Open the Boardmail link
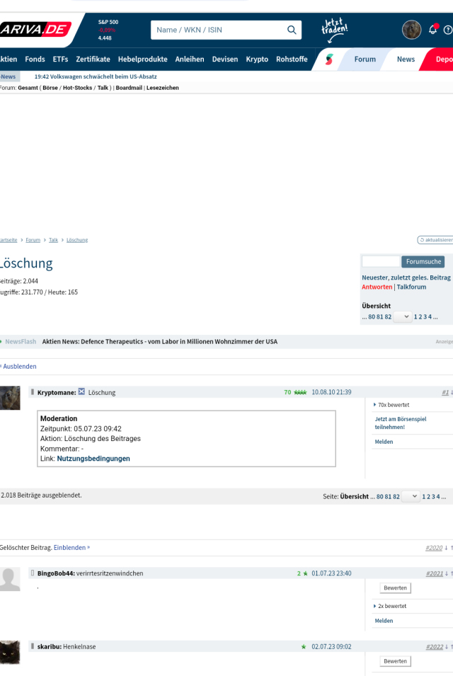 [x=129, y=88]
